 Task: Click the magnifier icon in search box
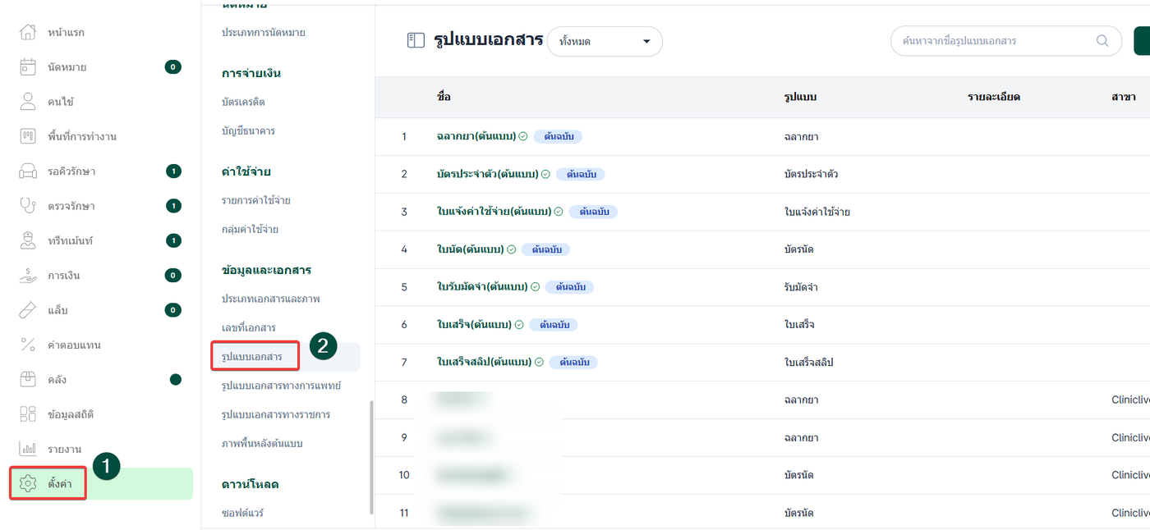point(1102,41)
